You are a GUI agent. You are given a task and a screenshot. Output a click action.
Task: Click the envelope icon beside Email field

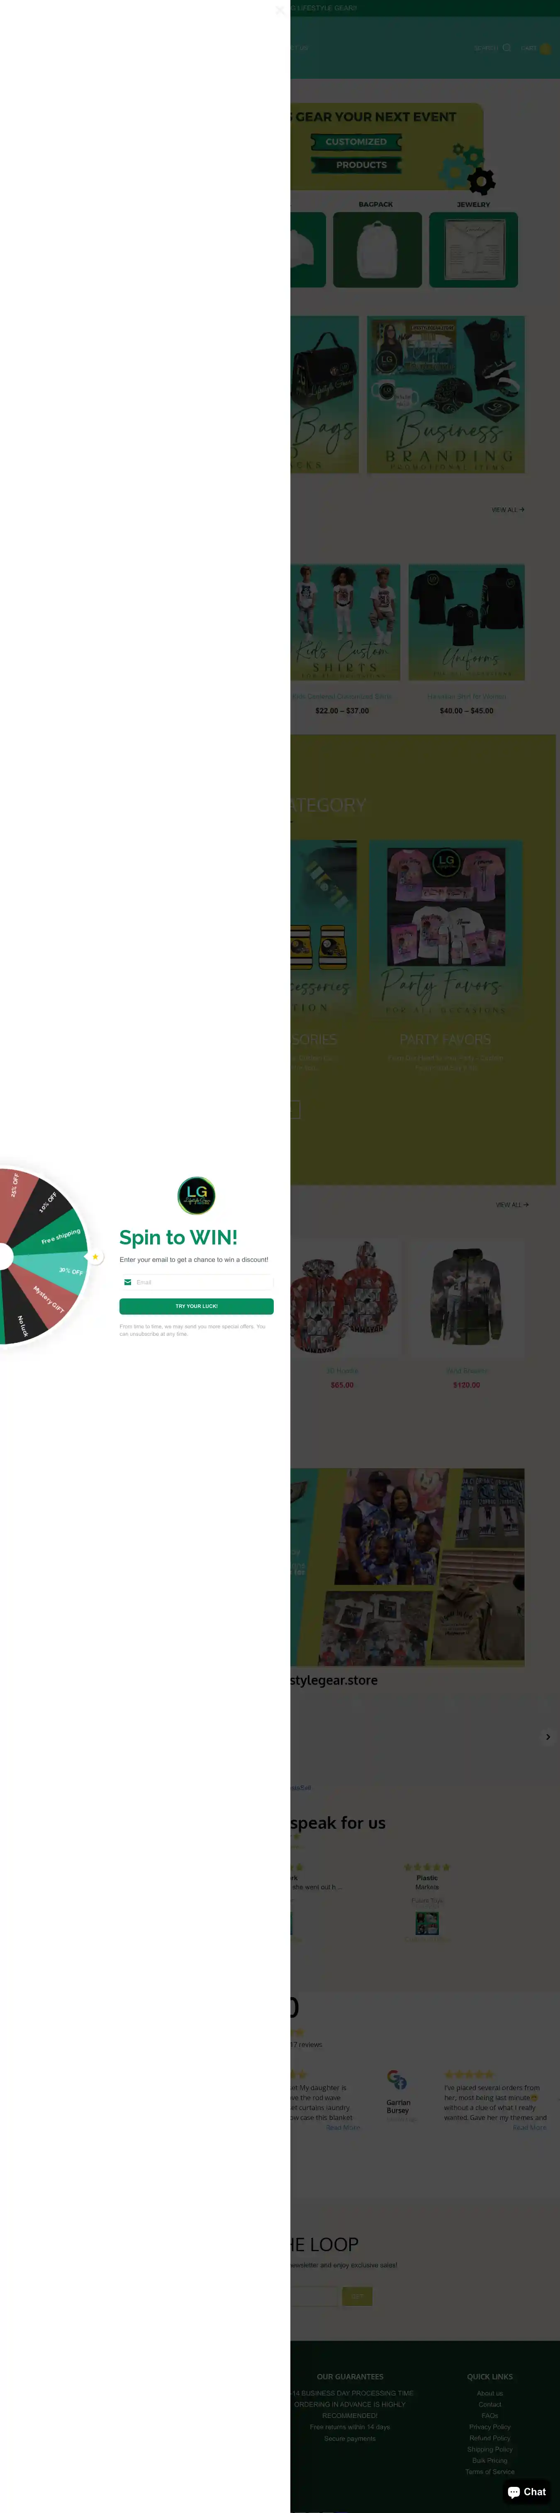pyautogui.click(x=128, y=1282)
